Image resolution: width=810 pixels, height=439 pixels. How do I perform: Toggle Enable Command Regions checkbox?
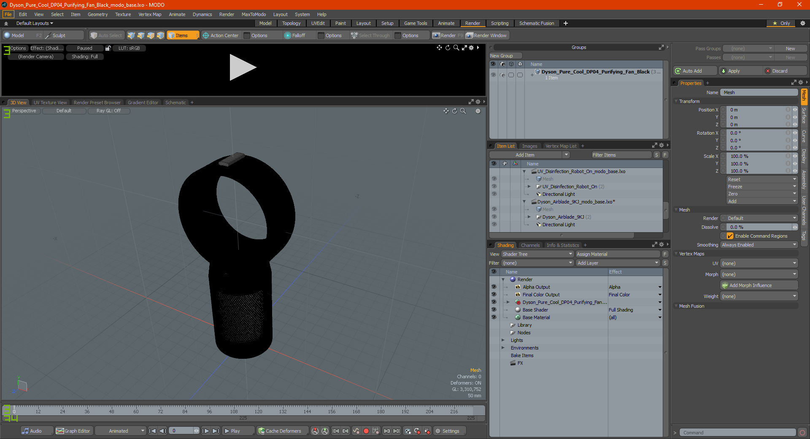pyautogui.click(x=730, y=236)
